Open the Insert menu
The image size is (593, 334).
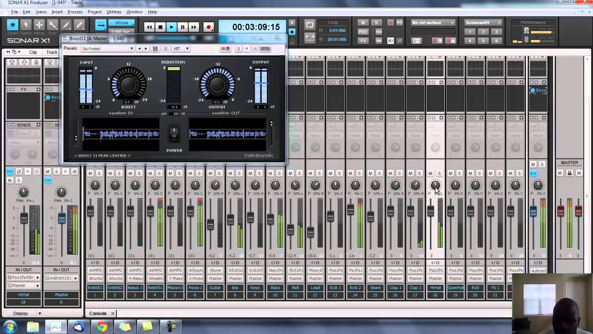pyautogui.click(x=57, y=12)
